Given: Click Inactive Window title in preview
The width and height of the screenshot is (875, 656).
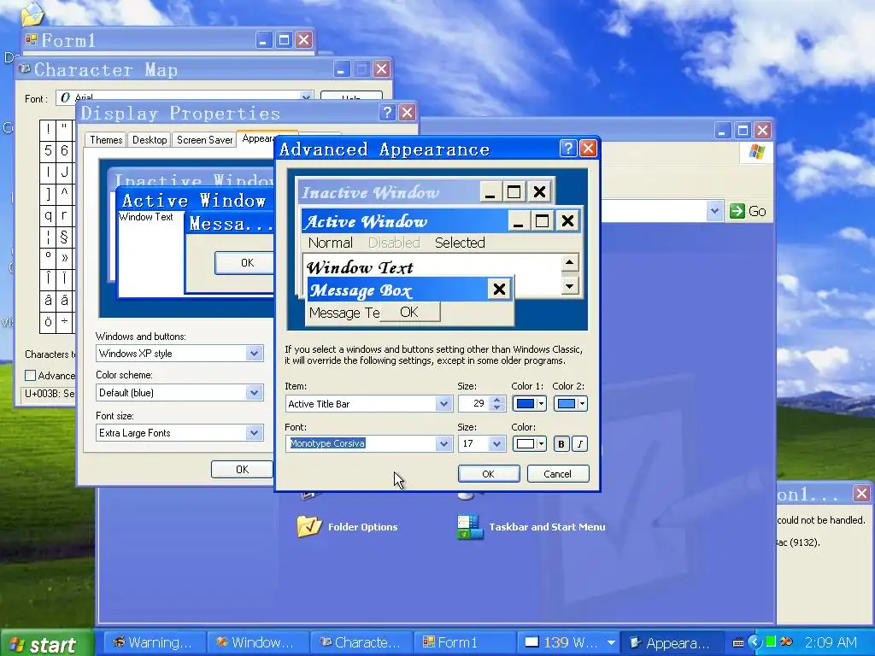Looking at the screenshot, I should (x=371, y=192).
